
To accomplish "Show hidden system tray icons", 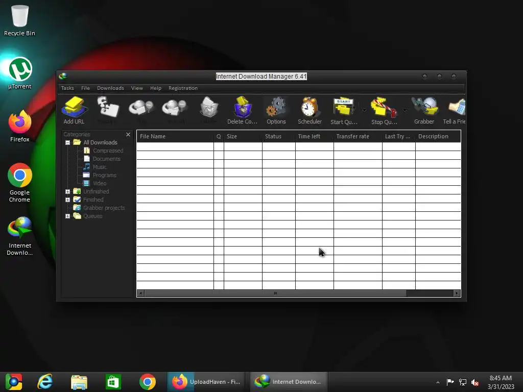I will pyautogui.click(x=438, y=382).
